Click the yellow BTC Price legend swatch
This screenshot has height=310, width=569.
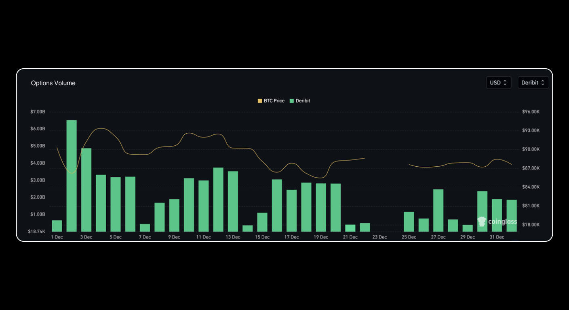[259, 101]
